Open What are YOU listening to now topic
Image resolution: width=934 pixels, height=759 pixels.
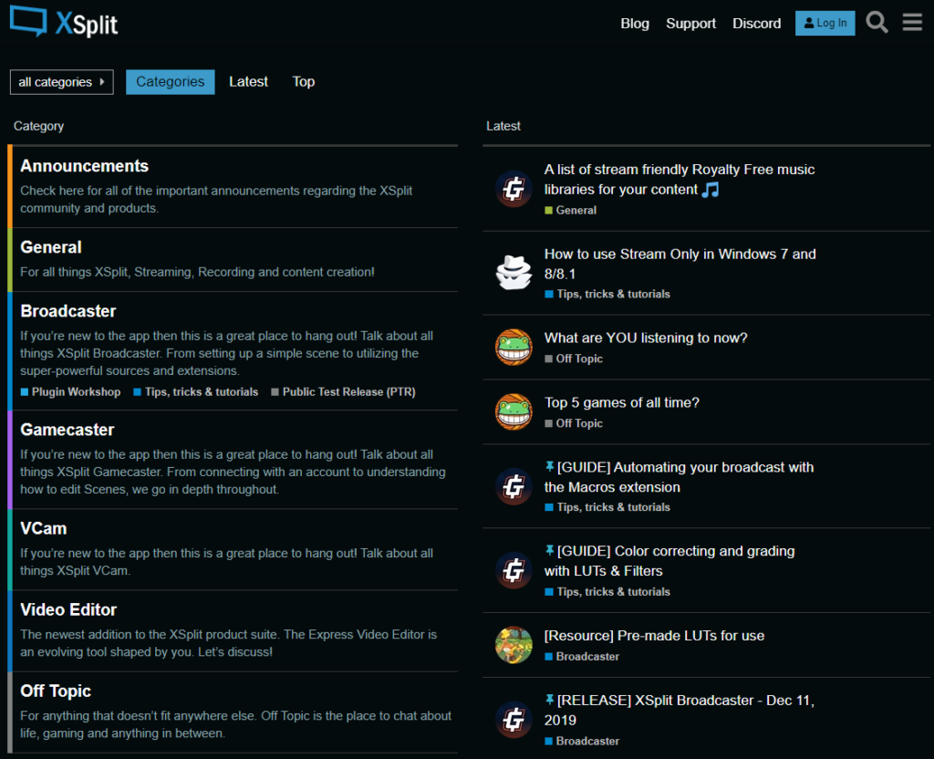coord(646,338)
